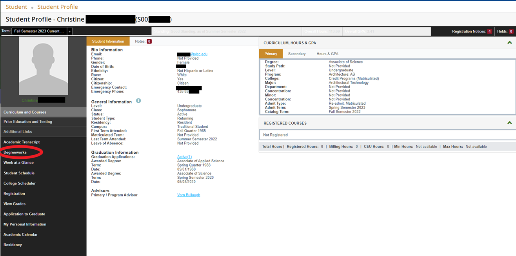Open the Hours & GPA tab

(x=327, y=54)
